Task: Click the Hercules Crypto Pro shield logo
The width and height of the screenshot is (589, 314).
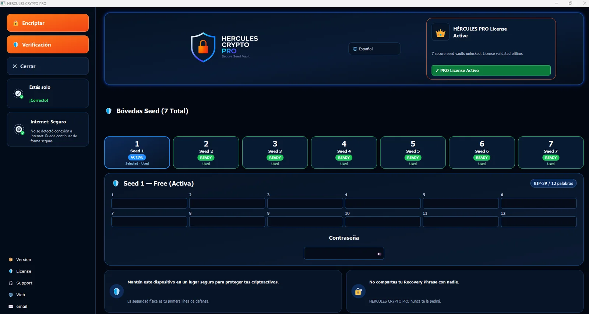Action: [x=203, y=47]
